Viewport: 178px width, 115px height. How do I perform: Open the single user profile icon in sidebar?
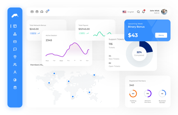click(15, 72)
